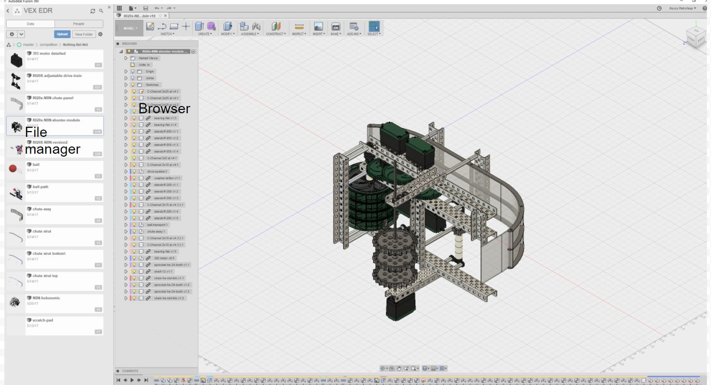Click the Press Pull icon in Modify
The width and height of the screenshot is (711, 385).
coord(228,27)
